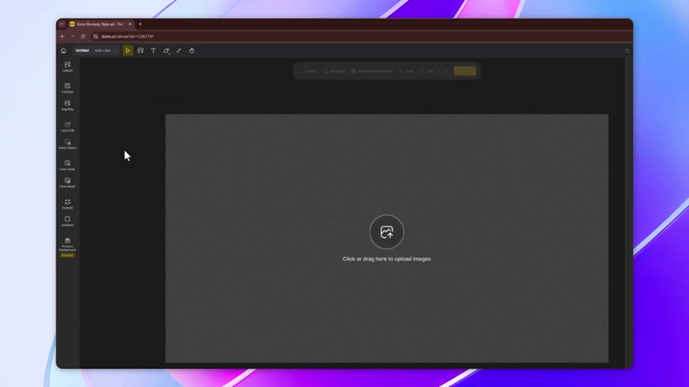This screenshot has height=387, width=689.
Task: Go to the home icon in the editor
Action: (x=64, y=51)
